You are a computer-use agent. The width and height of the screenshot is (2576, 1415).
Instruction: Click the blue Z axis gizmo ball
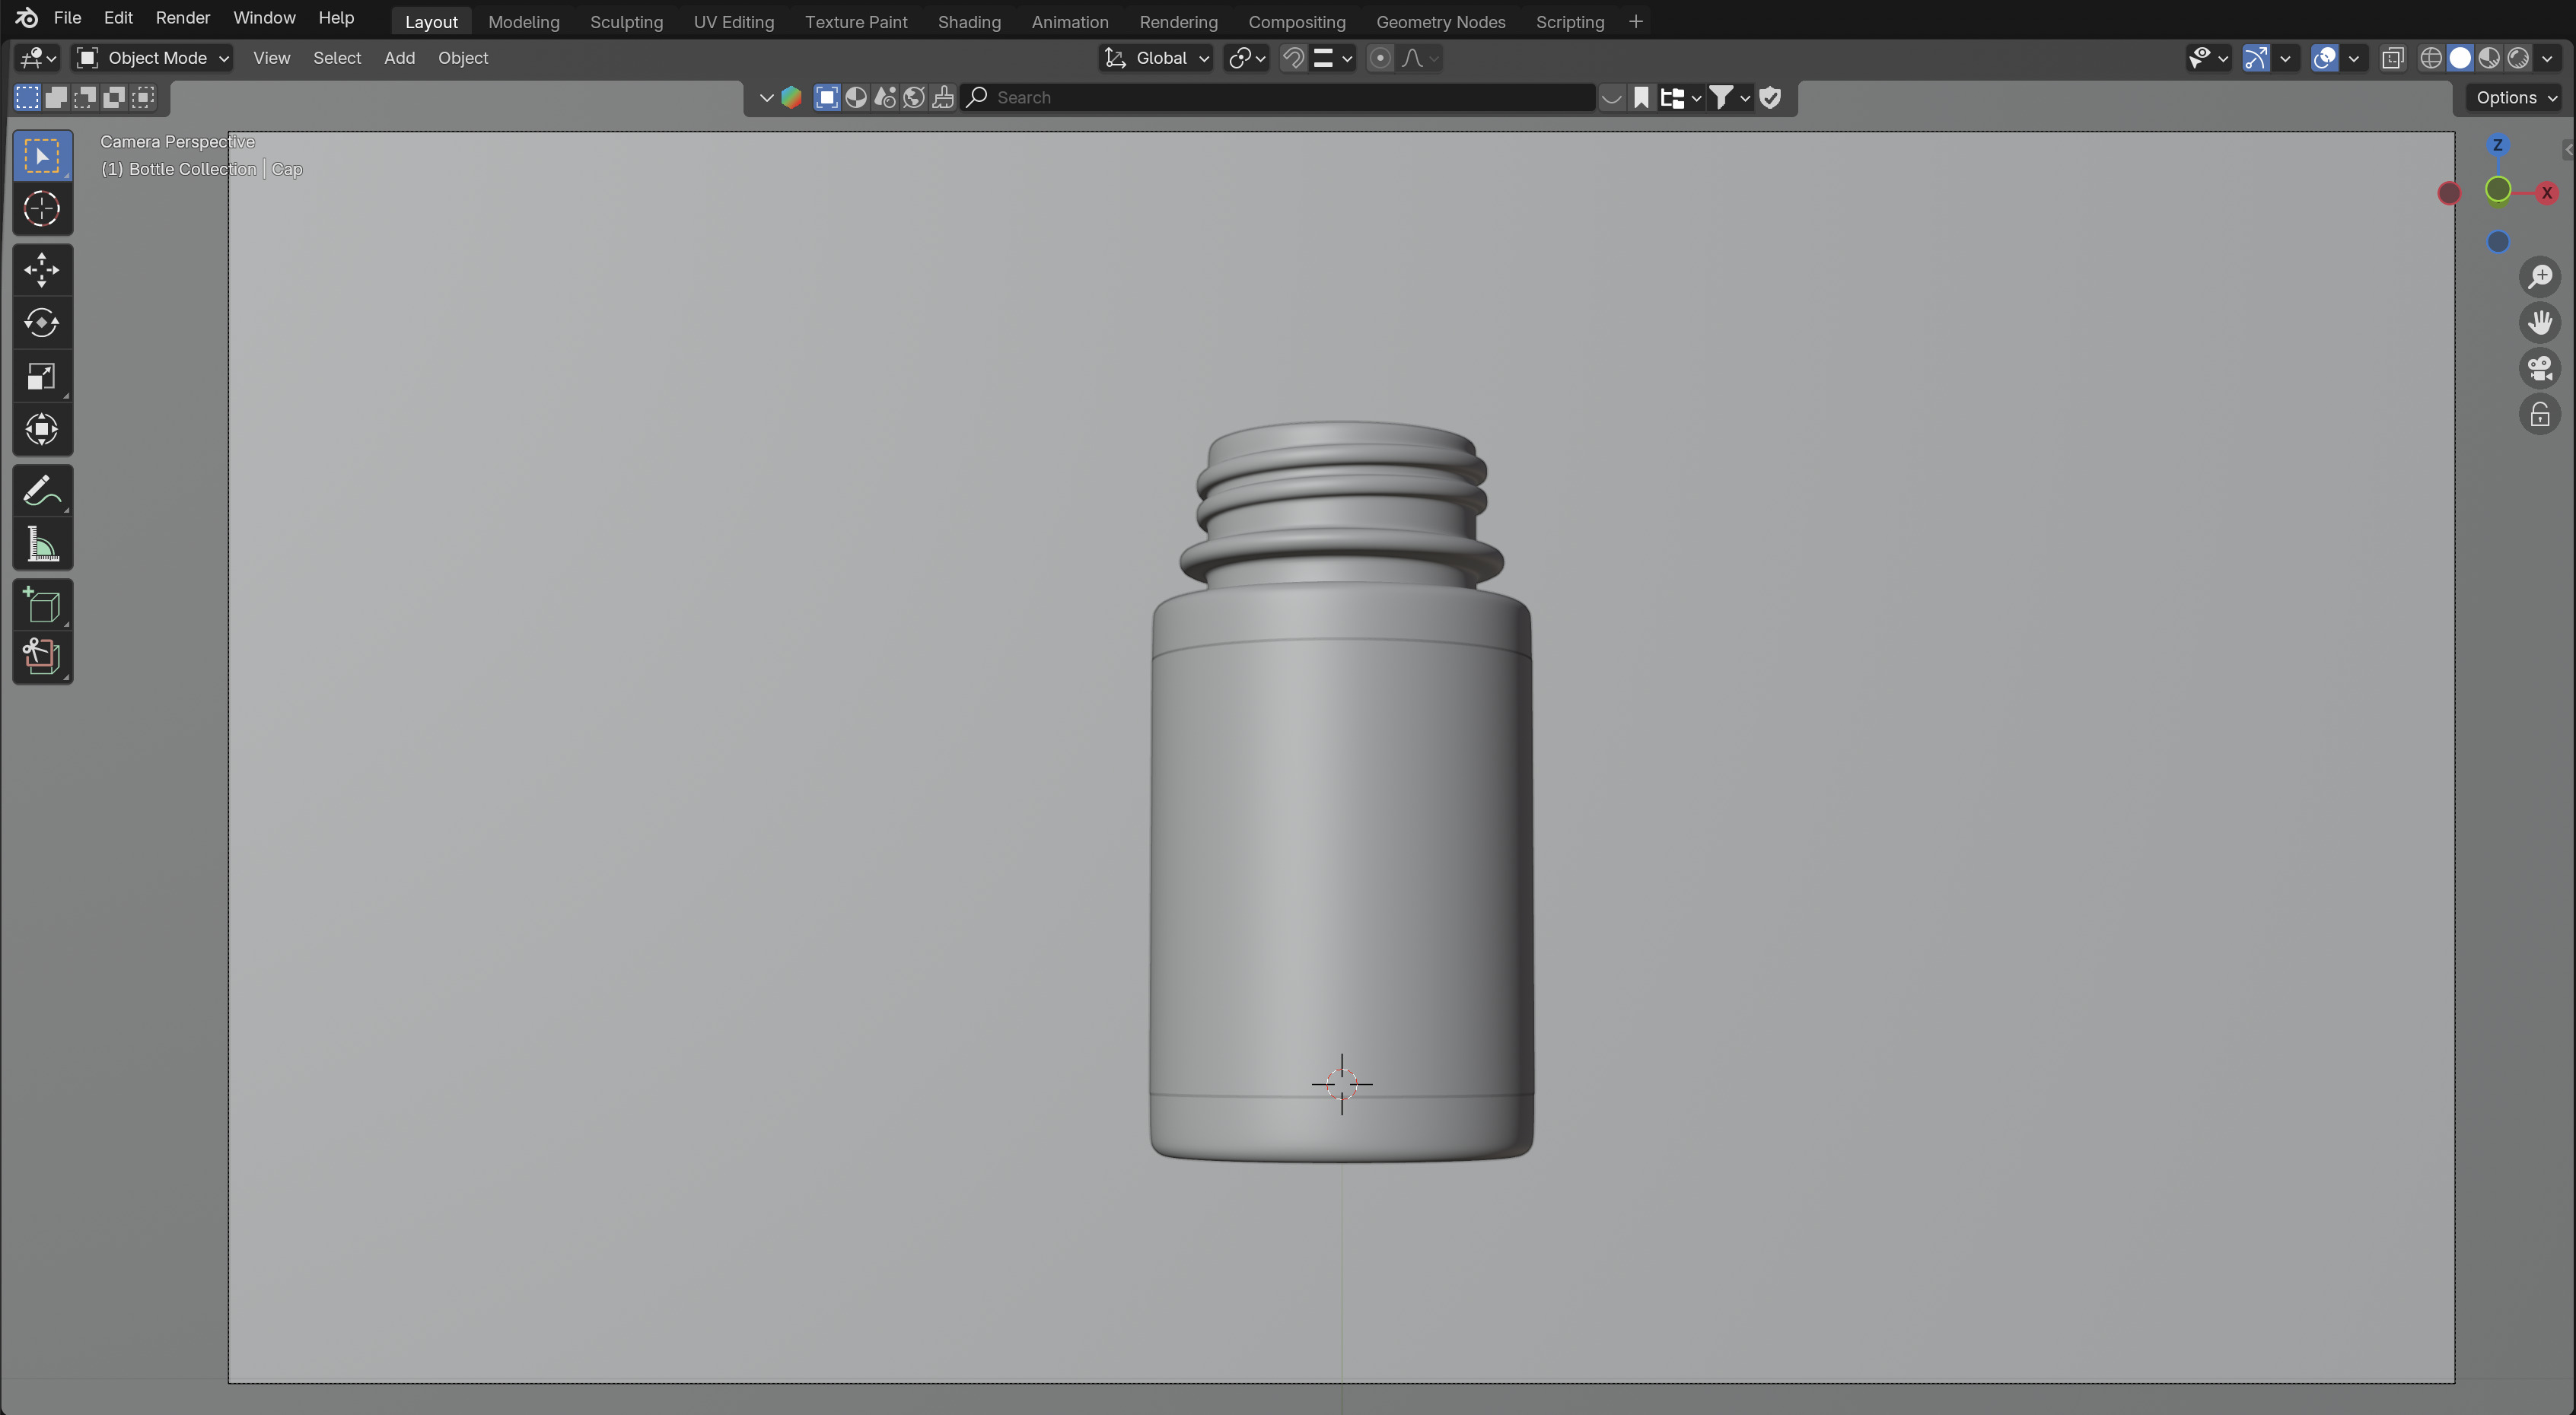tap(2497, 145)
